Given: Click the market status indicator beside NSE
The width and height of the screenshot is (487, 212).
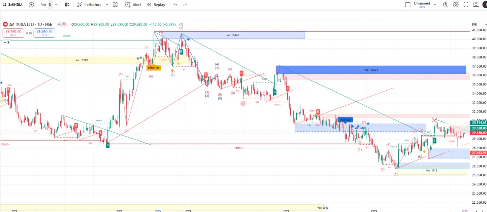Looking at the screenshot, I should coord(62,24).
